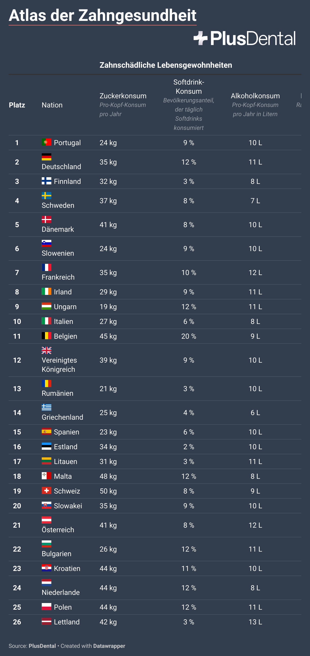Screen dimensions: 310x656
Task: Select the Belgien 20 % softdrink cell
Action: 189,336
